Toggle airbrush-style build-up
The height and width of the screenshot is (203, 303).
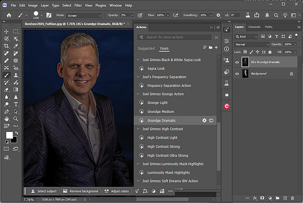pyautogui.click(x=176, y=15)
